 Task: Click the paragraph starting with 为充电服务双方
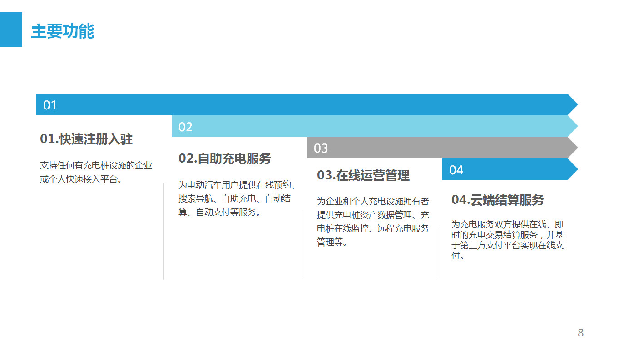point(507,240)
